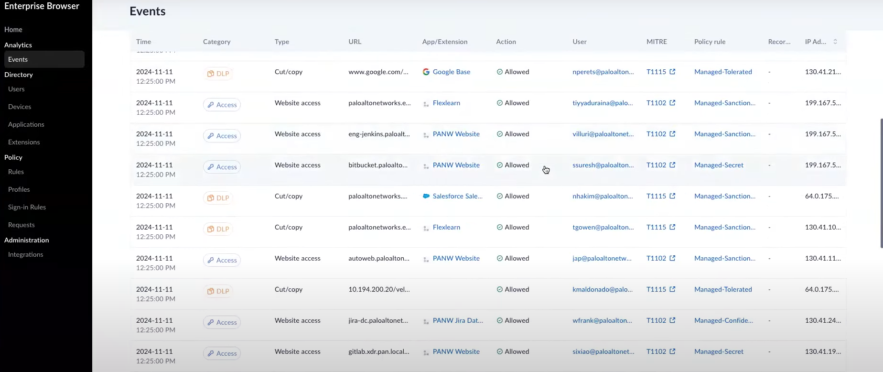Viewport: 883px width, 372px height.
Task: Open external link icon for wfrank's T1102
Action: tap(672, 320)
